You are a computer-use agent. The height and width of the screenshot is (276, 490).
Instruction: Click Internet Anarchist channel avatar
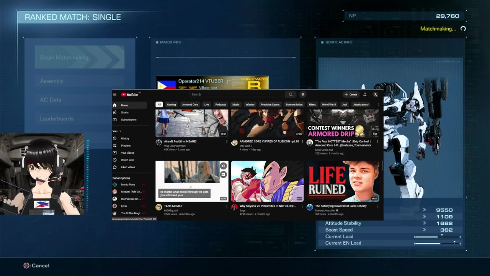310,207
